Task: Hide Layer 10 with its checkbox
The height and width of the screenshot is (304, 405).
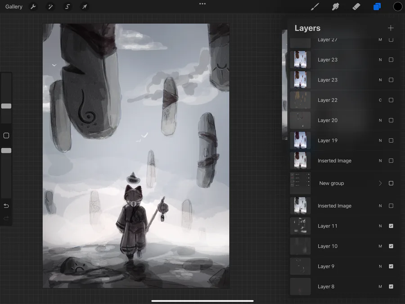Action: click(x=391, y=246)
